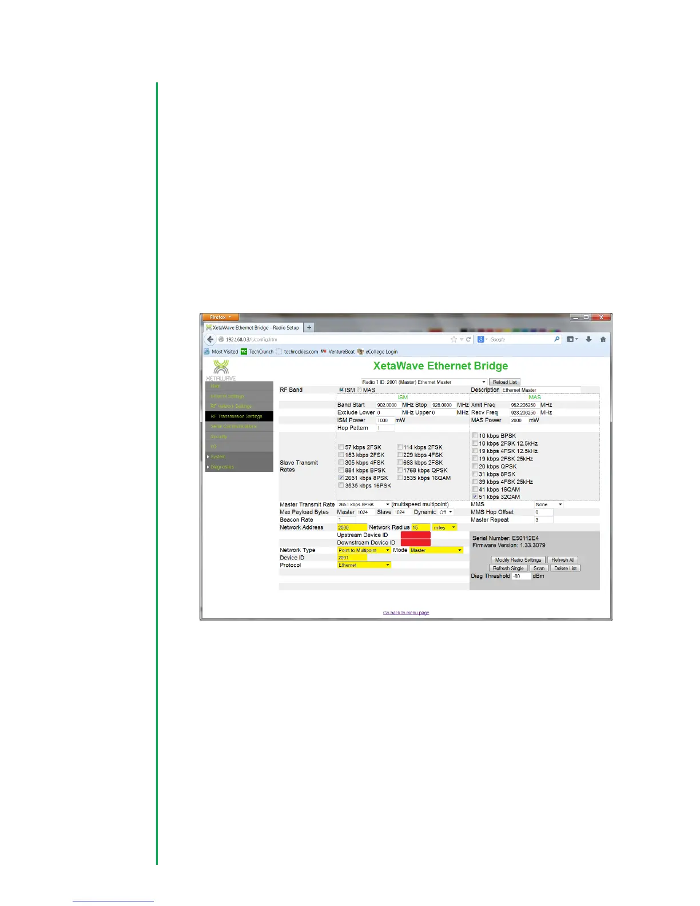Click the Downstream Device ID red field
Viewport: 700px width, 906px height.
[x=416, y=543]
